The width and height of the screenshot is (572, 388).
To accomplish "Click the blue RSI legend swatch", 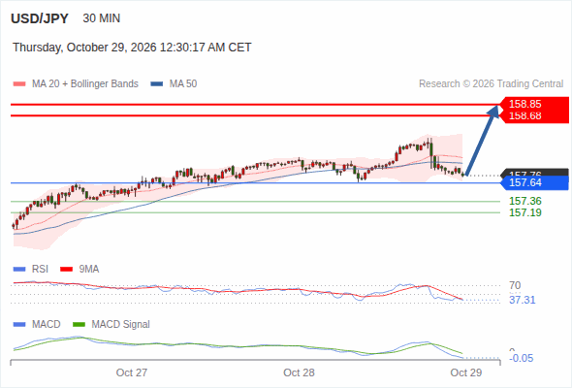I will [x=19, y=270].
